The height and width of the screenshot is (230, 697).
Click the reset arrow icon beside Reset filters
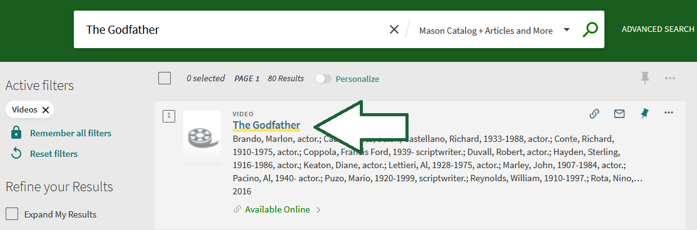tap(16, 154)
